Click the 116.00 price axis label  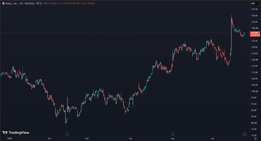tap(255, 66)
